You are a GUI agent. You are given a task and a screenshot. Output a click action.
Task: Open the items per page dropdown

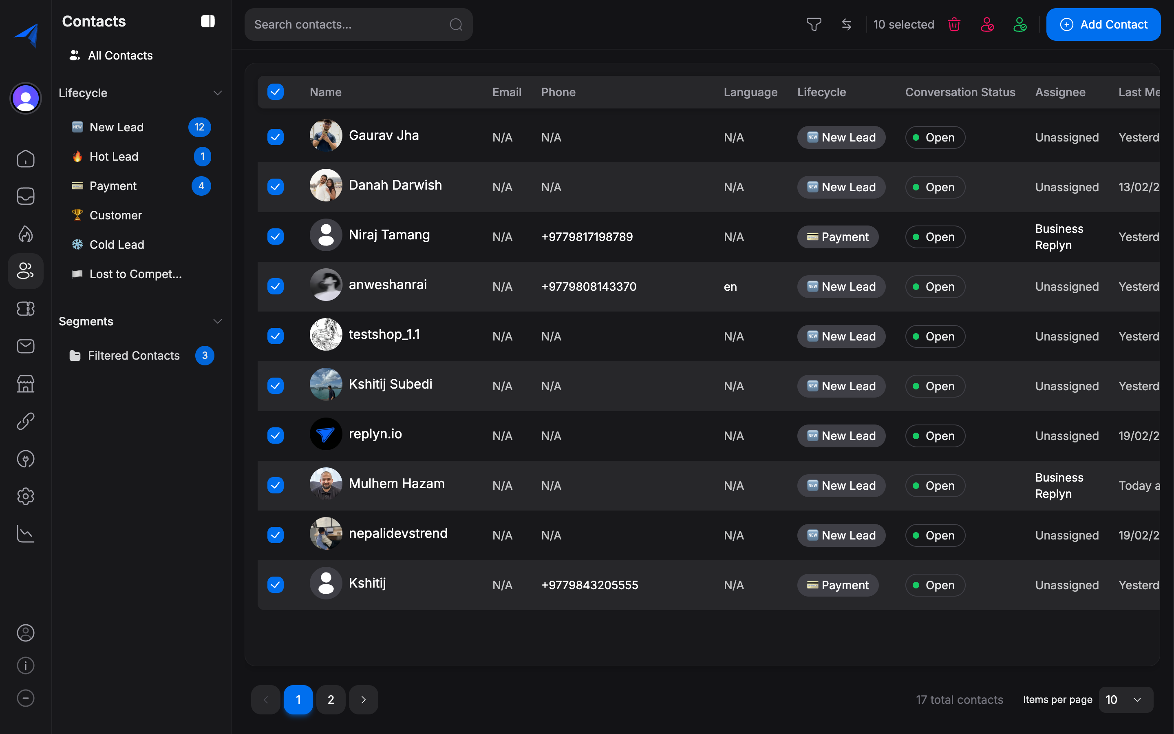pos(1125,699)
